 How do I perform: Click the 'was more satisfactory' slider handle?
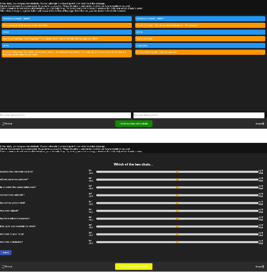pyautogui.click(x=177, y=242)
